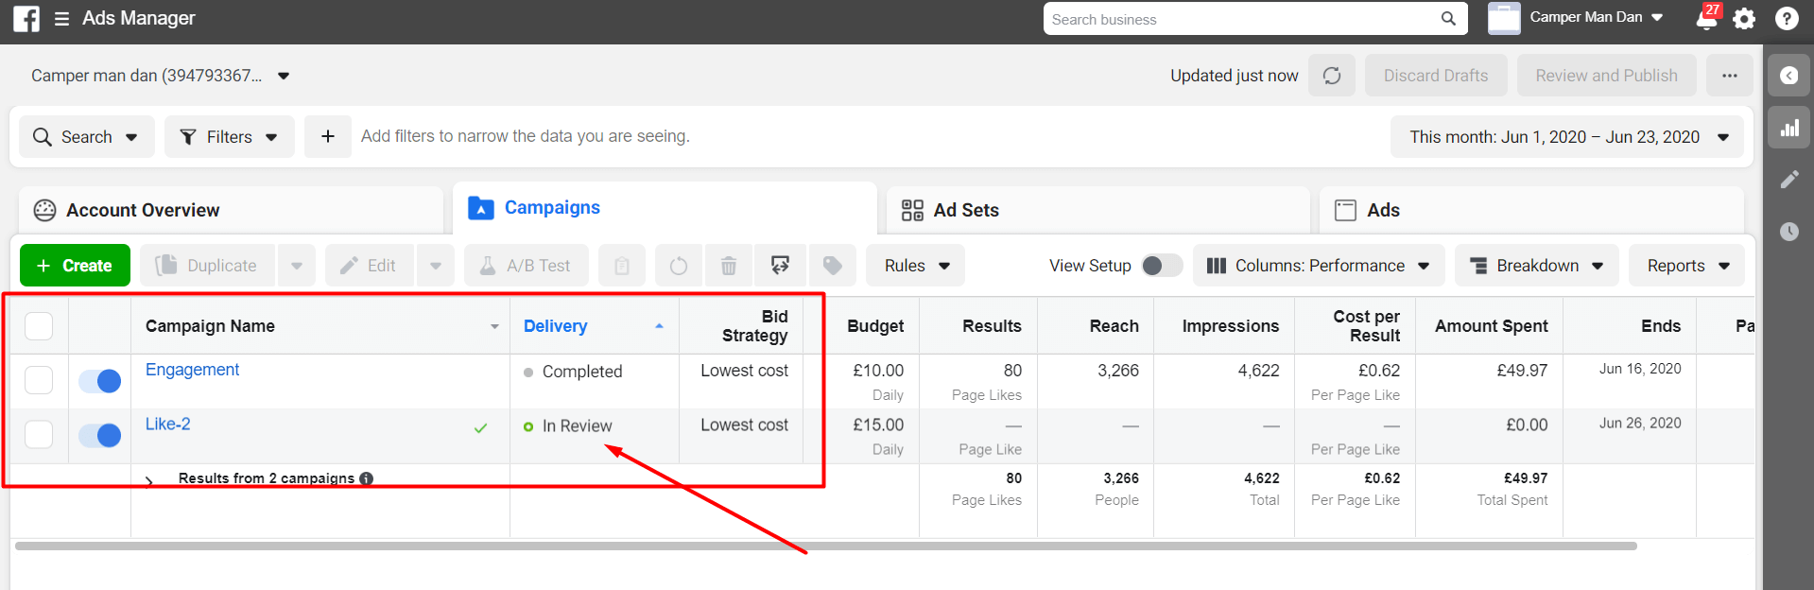Open the hamburger menu beside Ads Manager
This screenshot has height=590, width=1814.
tap(61, 19)
